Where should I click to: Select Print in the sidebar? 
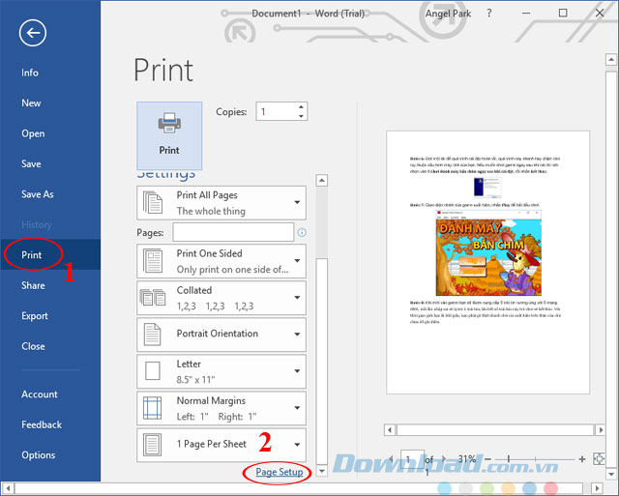[x=50, y=254]
